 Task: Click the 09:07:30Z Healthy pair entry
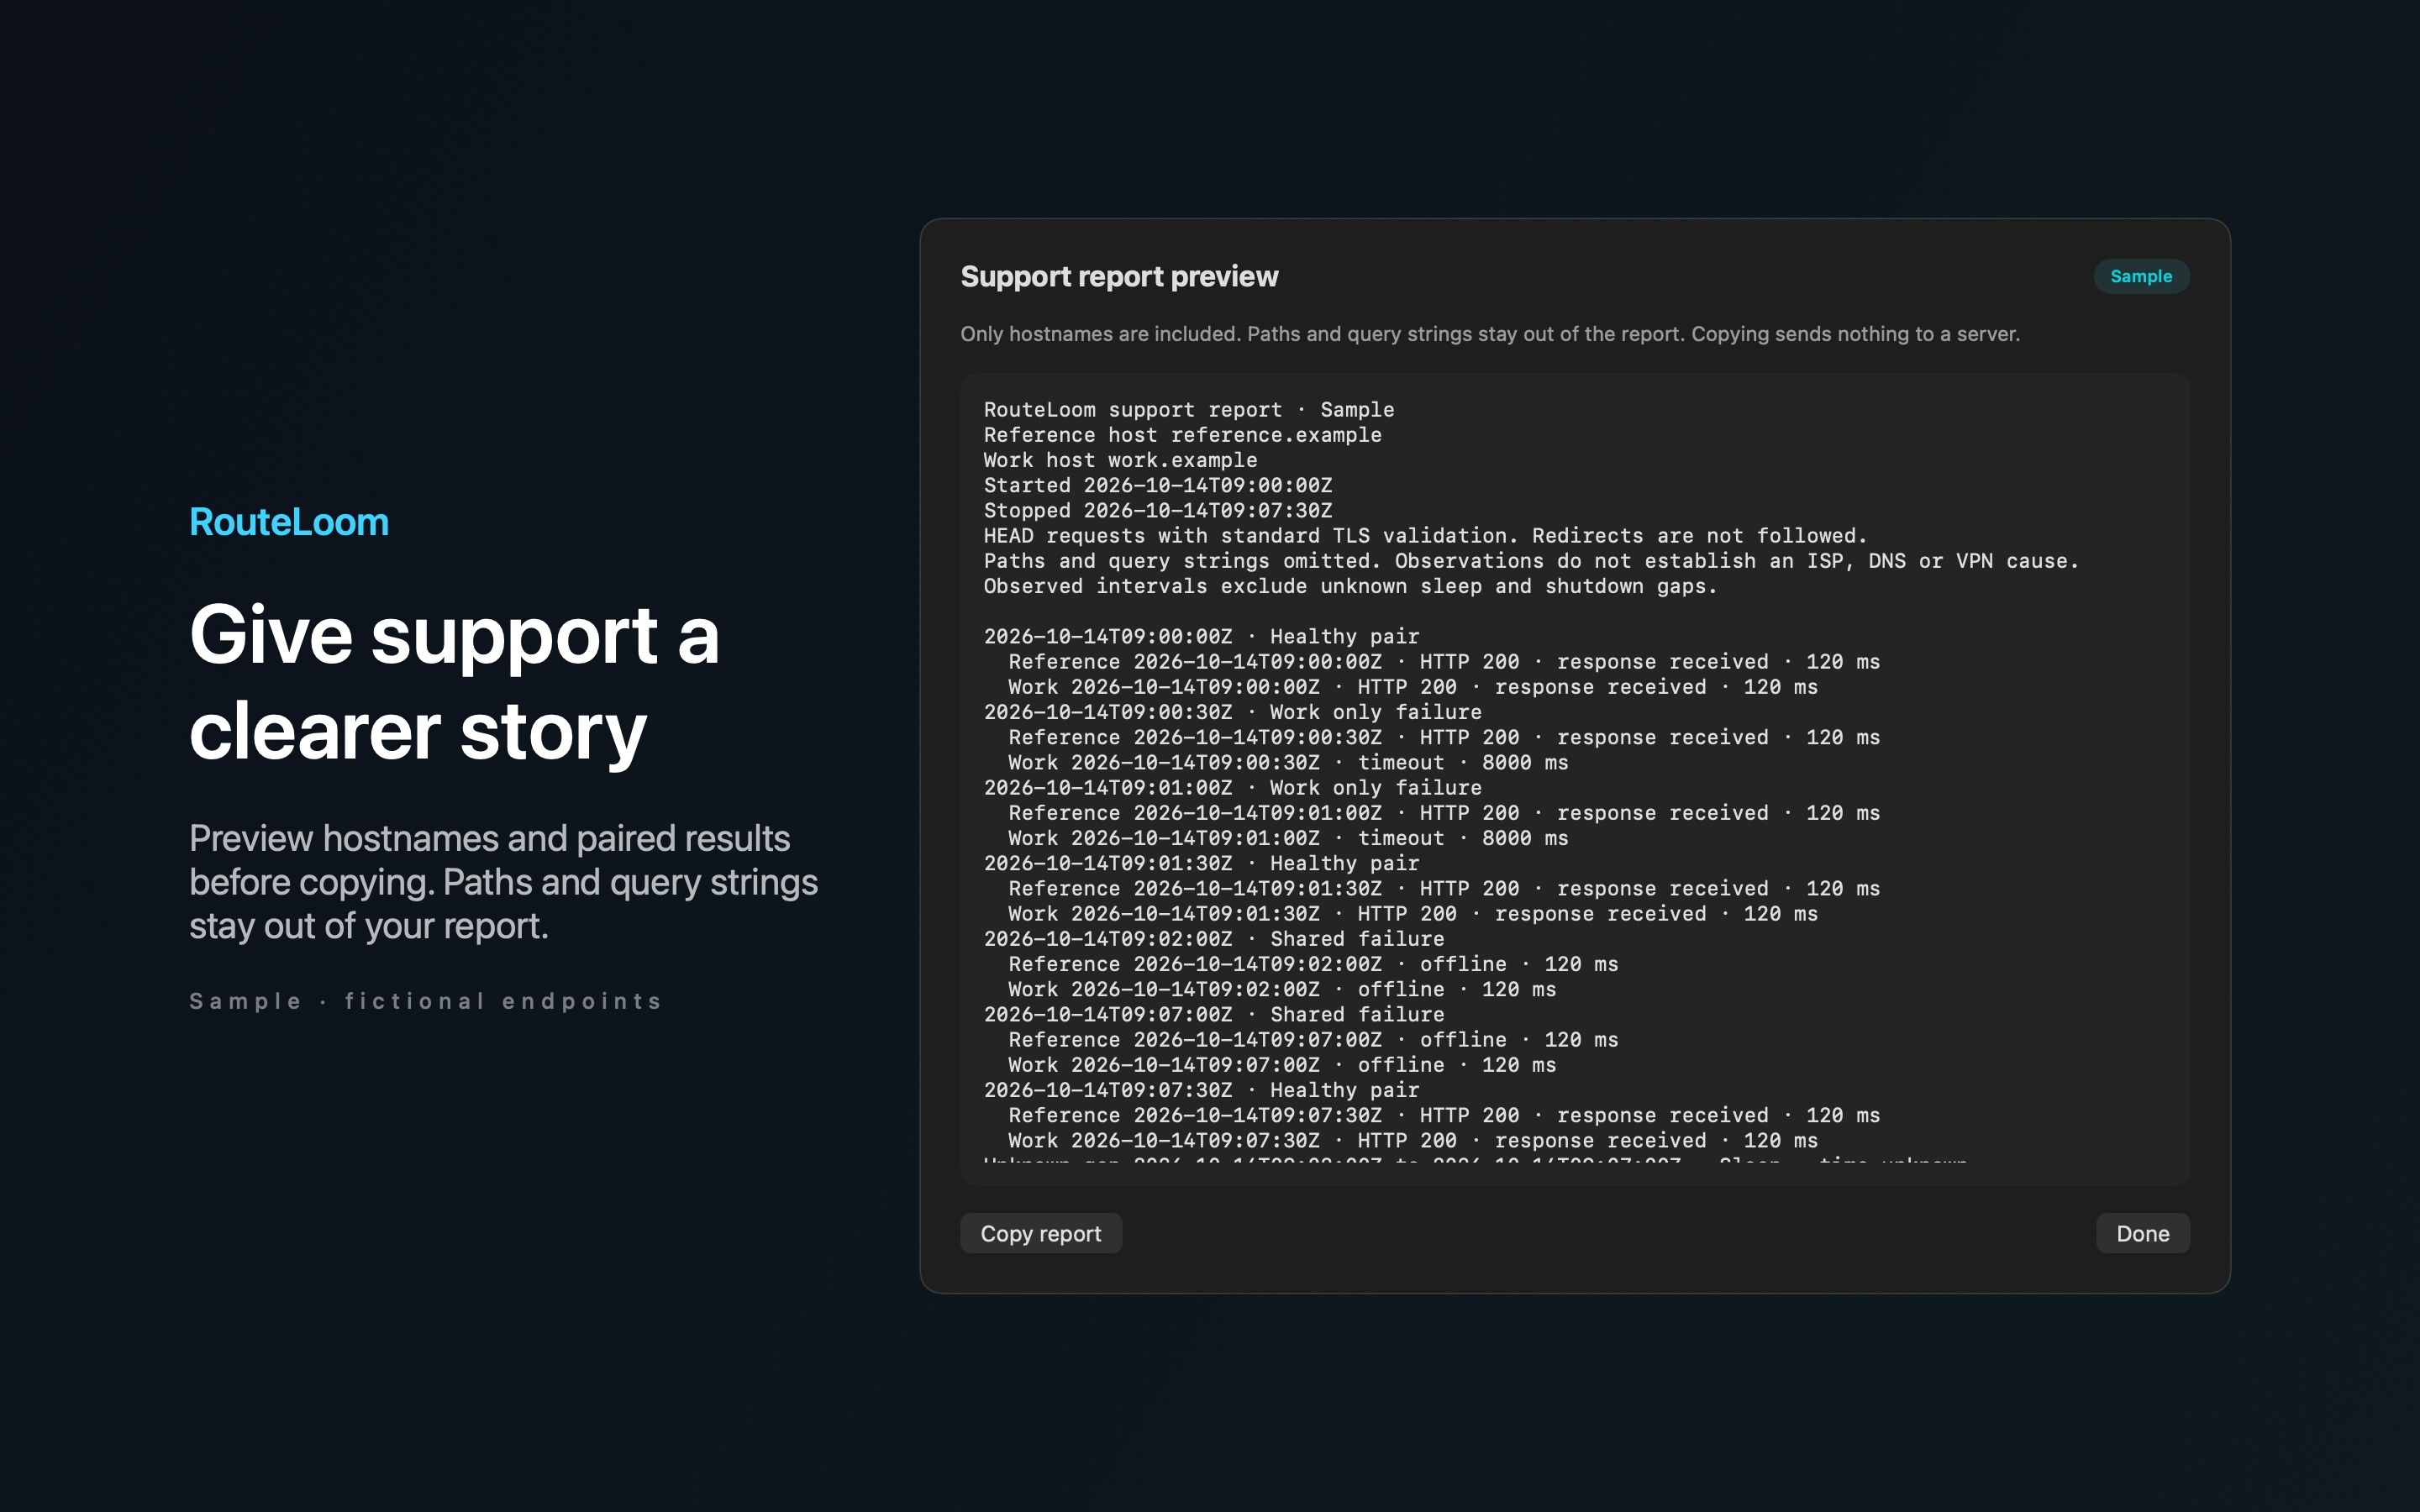coord(1202,1090)
